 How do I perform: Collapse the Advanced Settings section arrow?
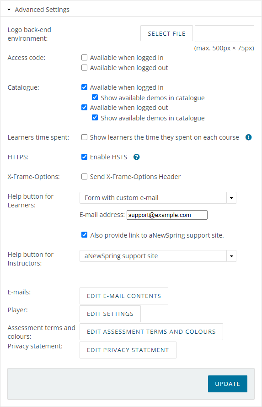coord(9,10)
